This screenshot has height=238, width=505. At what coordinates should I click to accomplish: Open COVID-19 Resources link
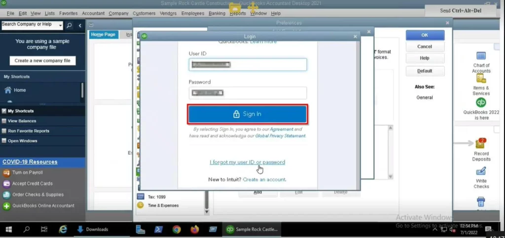30,162
